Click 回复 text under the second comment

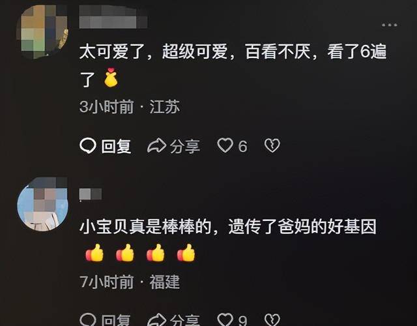point(116,320)
